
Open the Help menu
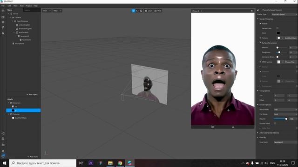[35, 6]
